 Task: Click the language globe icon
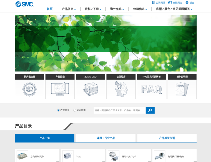point(187,2)
